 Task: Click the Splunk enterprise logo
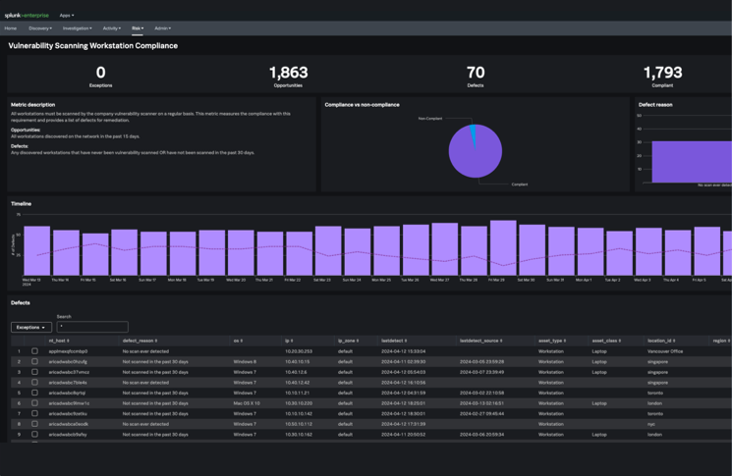point(27,15)
